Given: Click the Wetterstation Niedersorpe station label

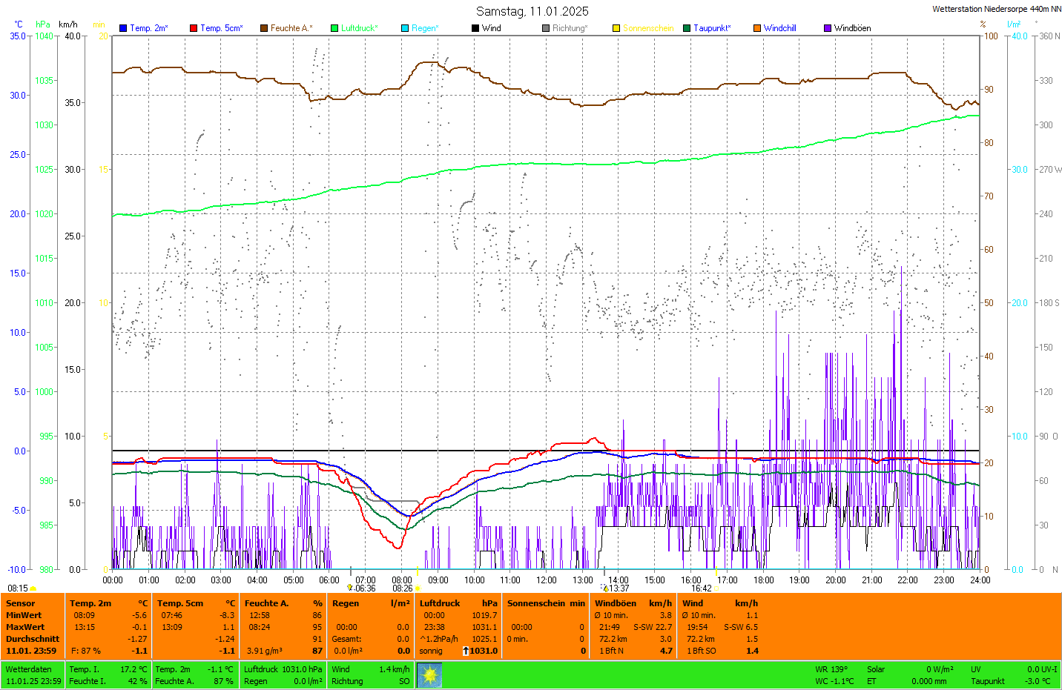Looking at the screenshot, I should [996, 9].
